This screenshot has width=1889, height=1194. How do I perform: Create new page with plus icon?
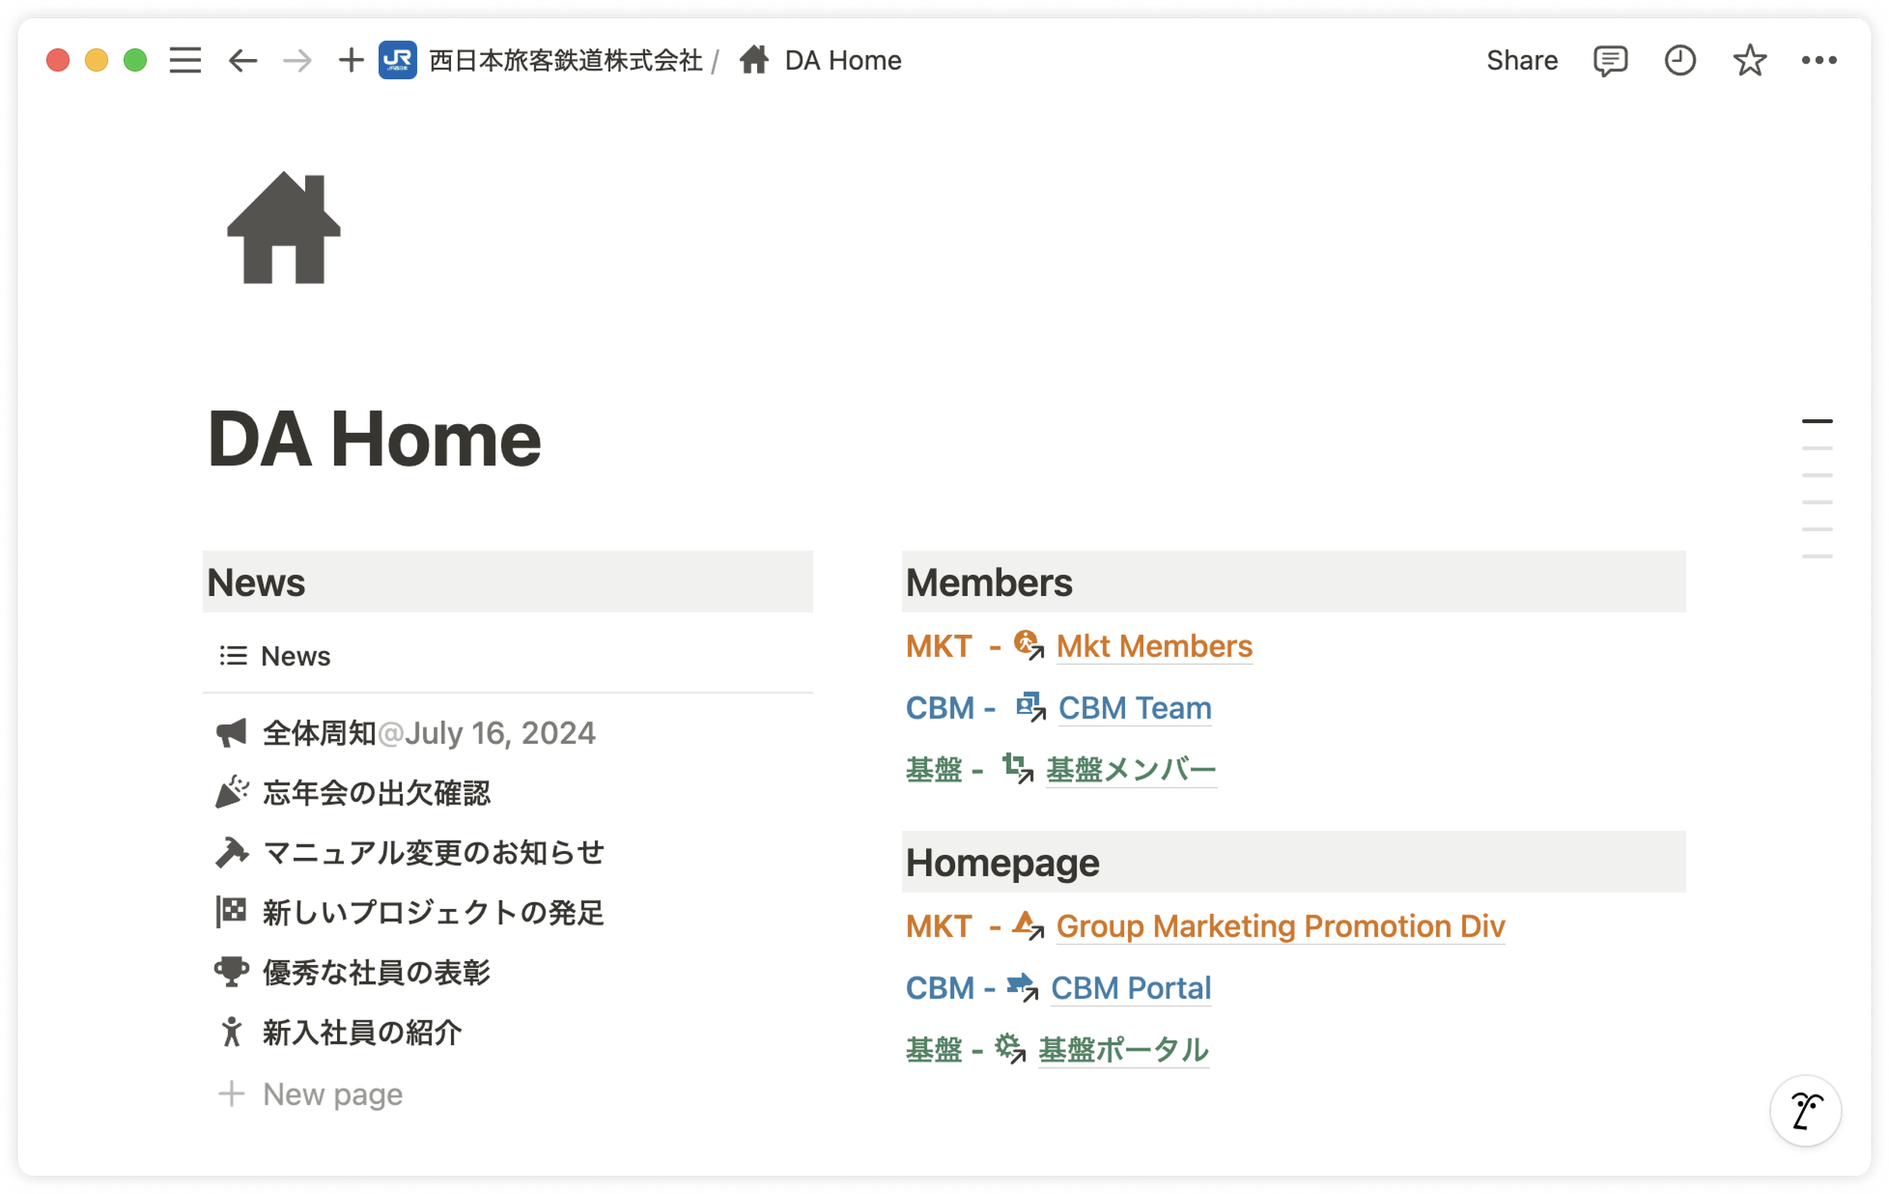[x=351, y=60]
